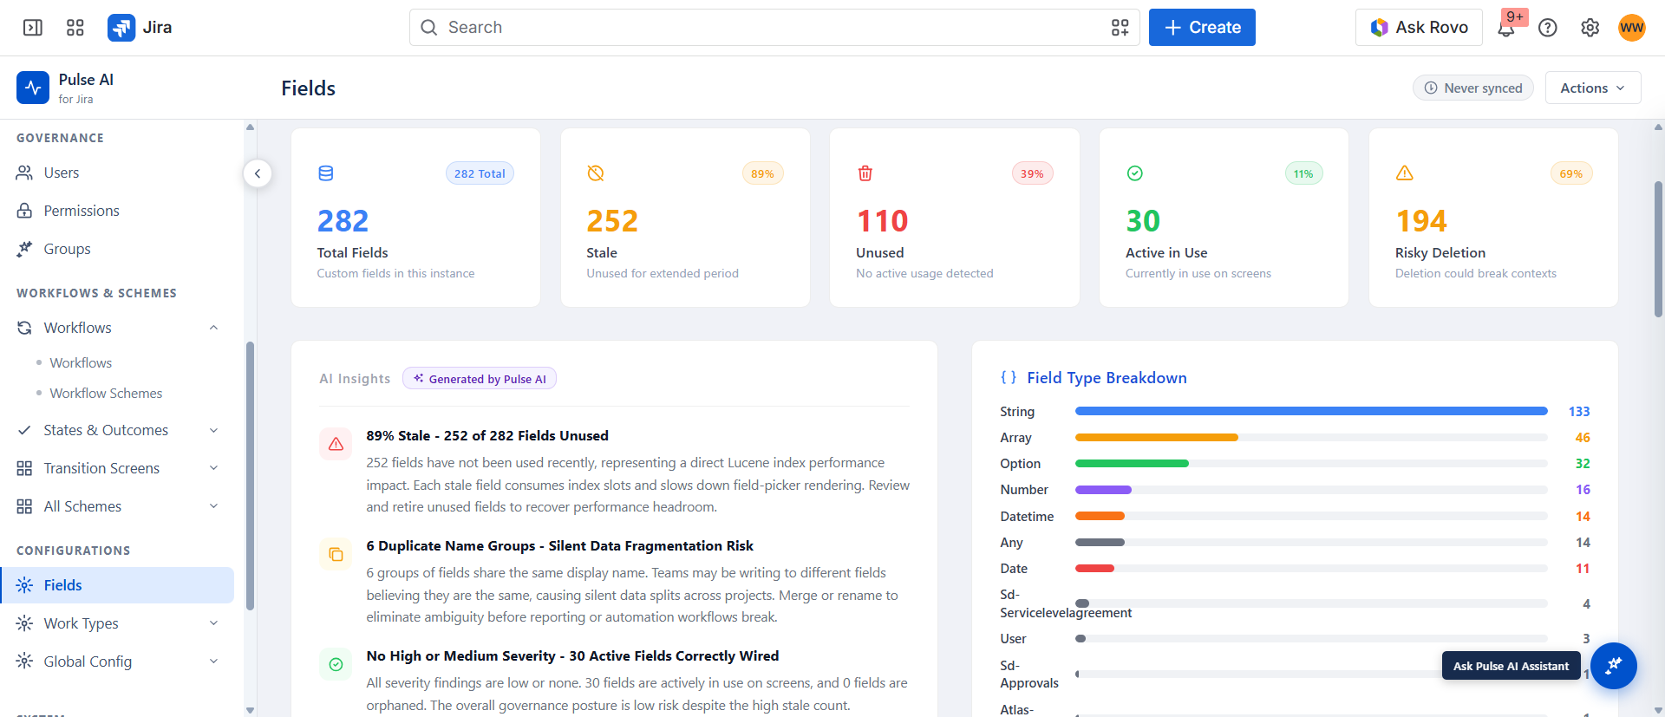Open Workflow Schemes sub-item
This screenshot has width=1665, height=717.
tap(106, 393)
